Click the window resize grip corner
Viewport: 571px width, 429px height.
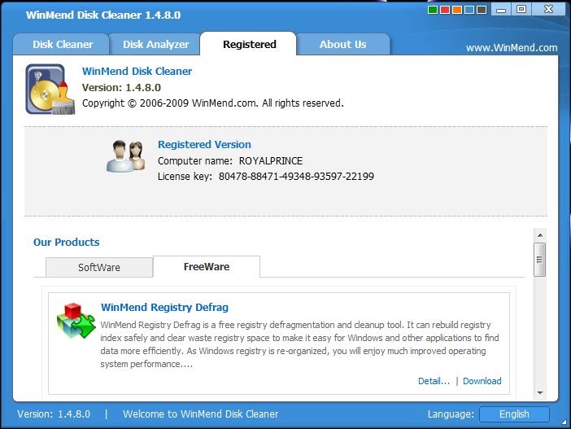tap(564, 422)
